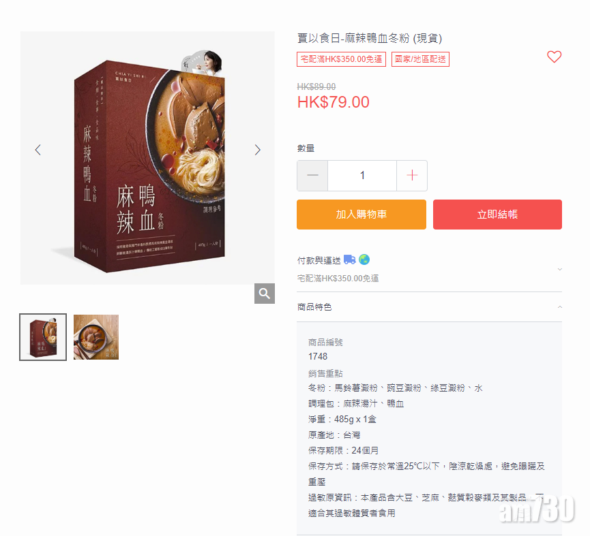Click the 付款與運送 section header

tap(429, 269)
